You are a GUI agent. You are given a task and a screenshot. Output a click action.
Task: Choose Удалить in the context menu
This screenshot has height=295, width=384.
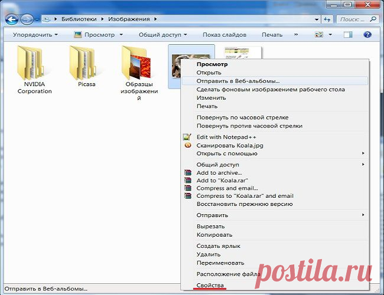coord(275,255)
